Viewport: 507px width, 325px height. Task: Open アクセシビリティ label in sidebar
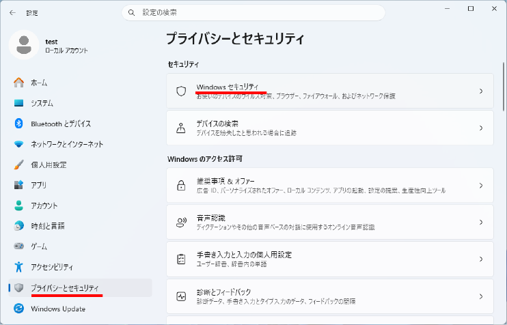click(52, 267)
